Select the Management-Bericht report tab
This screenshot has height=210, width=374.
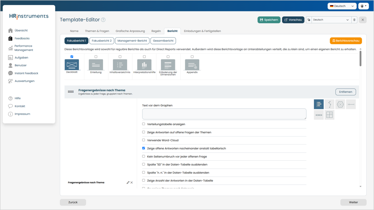(132, 41)
